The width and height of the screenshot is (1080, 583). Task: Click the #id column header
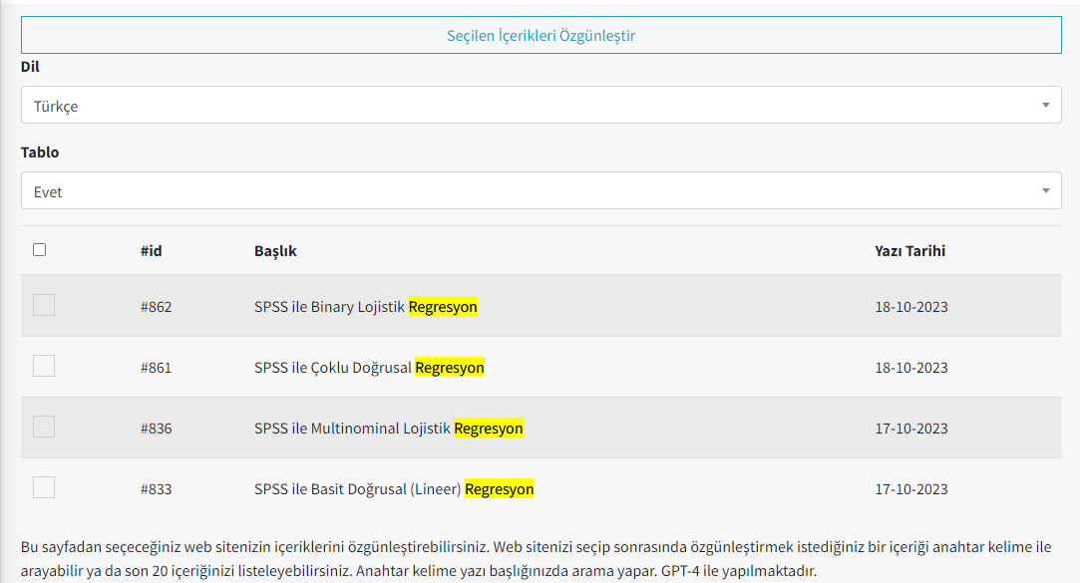152,251
